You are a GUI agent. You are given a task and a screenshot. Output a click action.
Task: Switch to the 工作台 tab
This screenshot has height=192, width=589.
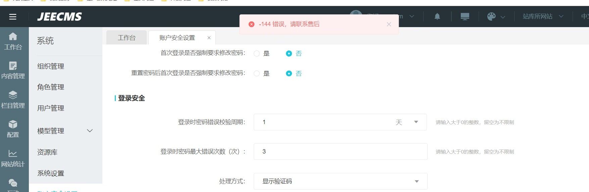[x=127, y=37]
